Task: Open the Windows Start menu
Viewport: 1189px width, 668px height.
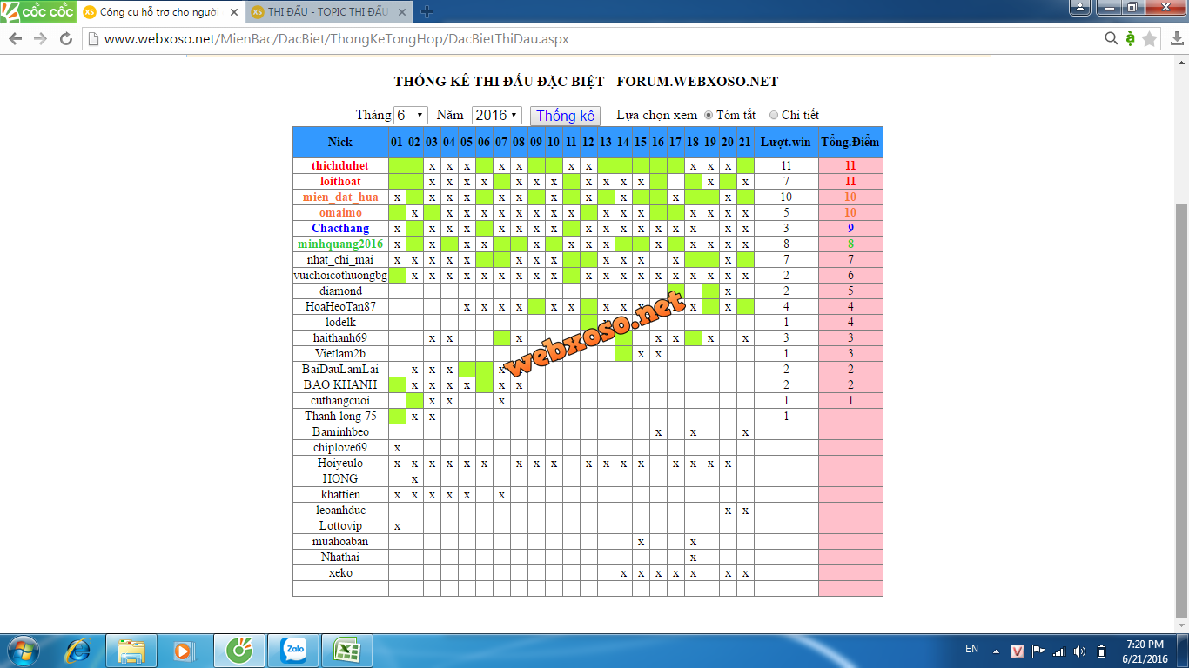Action: pos(24,651)
